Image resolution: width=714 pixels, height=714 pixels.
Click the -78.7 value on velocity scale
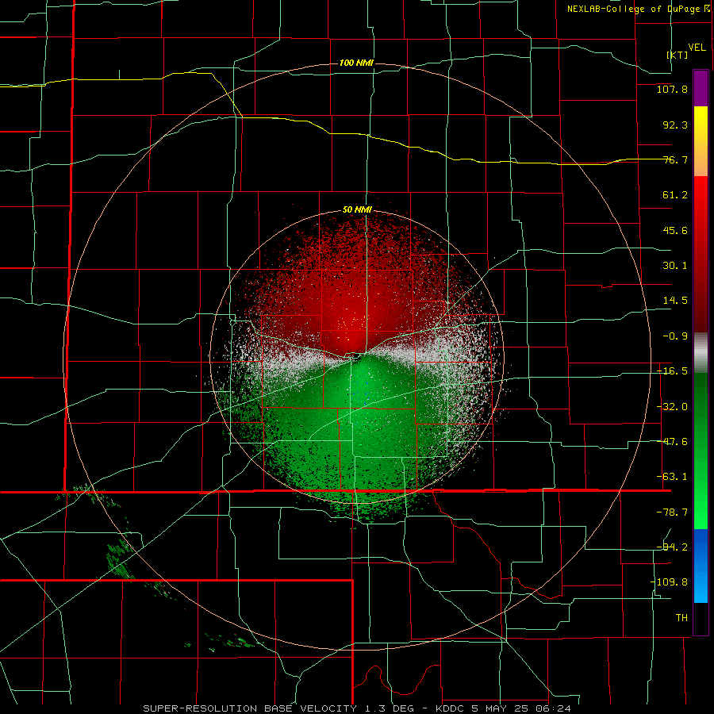click(x=672, y=512)
